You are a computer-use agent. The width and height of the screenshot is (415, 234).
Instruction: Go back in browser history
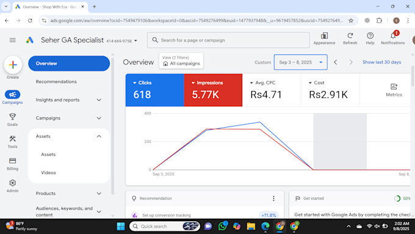(x=7, y=20)
